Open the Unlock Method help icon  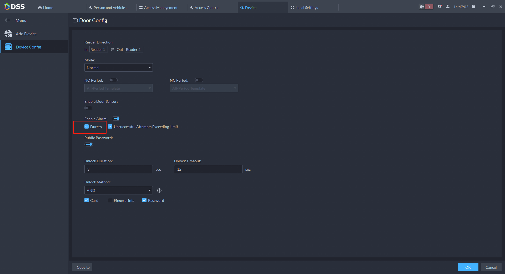click(x=159, y=190)
